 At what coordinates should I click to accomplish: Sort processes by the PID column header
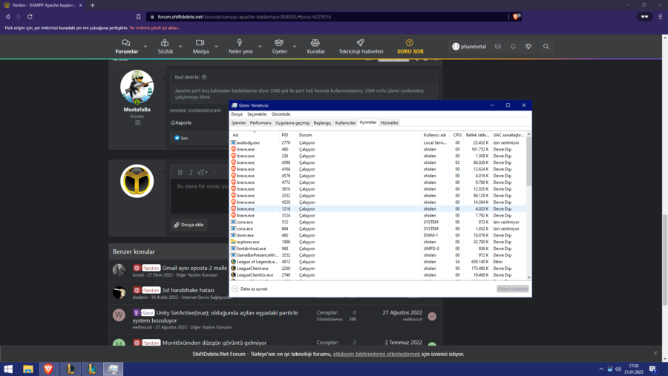click(x=284, y=135)
